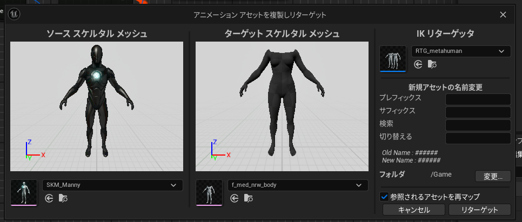Browse to RTG_metahuman in Content Browser
The width and height of the screenshot is (522, 222).
pyautogui.click(x=432, y=64)
